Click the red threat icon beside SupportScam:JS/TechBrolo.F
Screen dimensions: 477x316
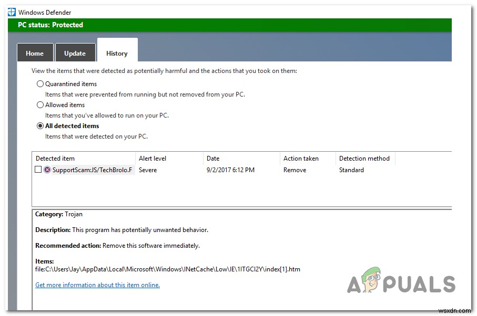click(x=47, y=170)
